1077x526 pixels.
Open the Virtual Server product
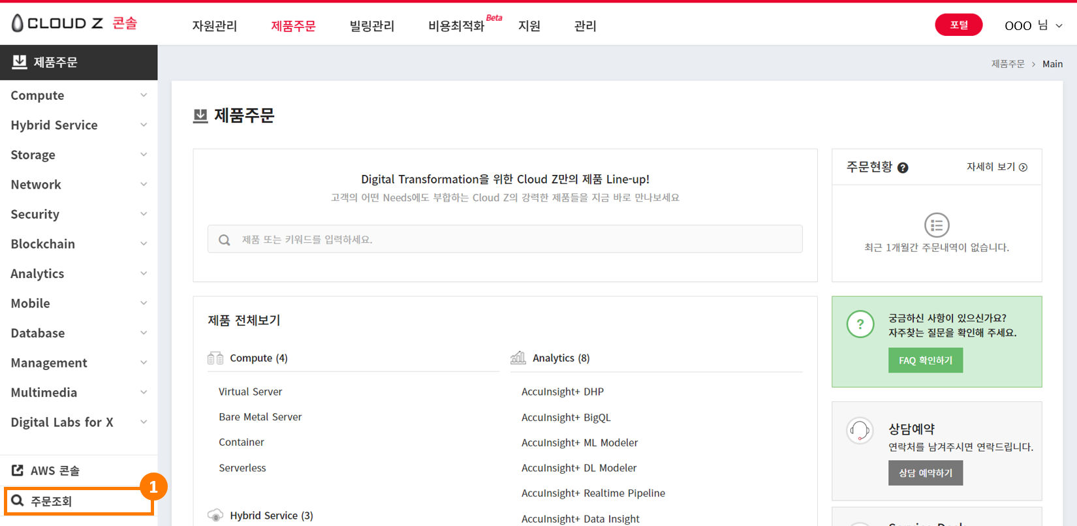click(x=251, y=392)
